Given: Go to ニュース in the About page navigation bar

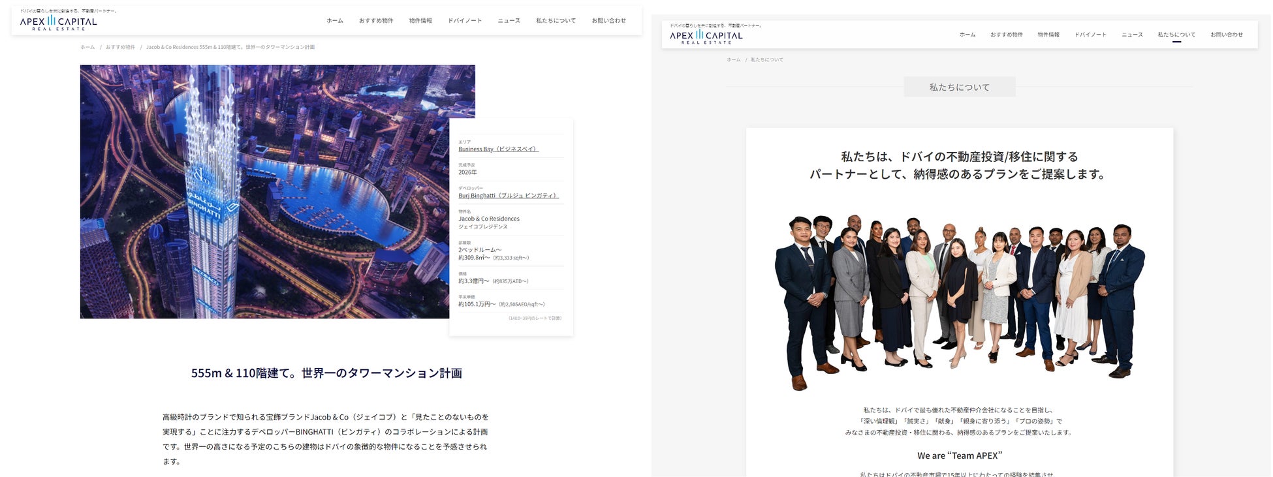Looking at the screenshot, I should pyautogui.click(x=1133, y=35).
